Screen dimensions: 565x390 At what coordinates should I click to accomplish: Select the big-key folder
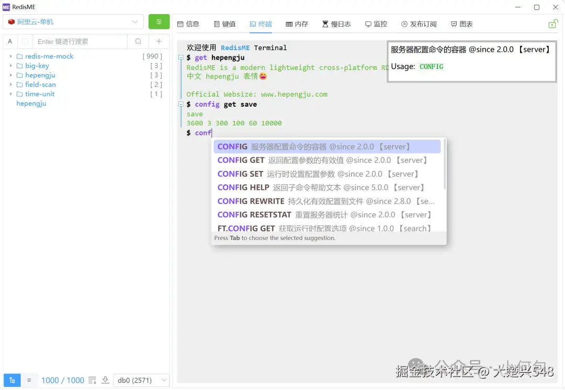37,65
